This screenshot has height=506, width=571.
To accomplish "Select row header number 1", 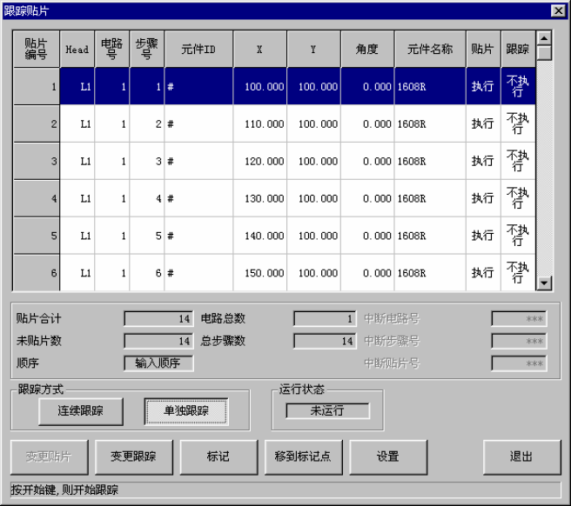I will click(x=37, y=87).
